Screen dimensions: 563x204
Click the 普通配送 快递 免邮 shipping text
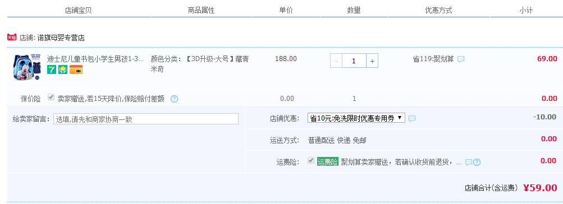pyautogui.click(x=337, y=140)
